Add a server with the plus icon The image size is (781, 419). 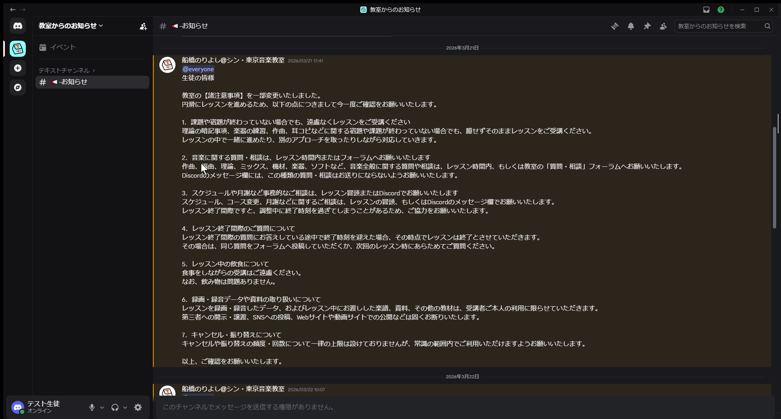pyautogui.click(x=18, y=68)
